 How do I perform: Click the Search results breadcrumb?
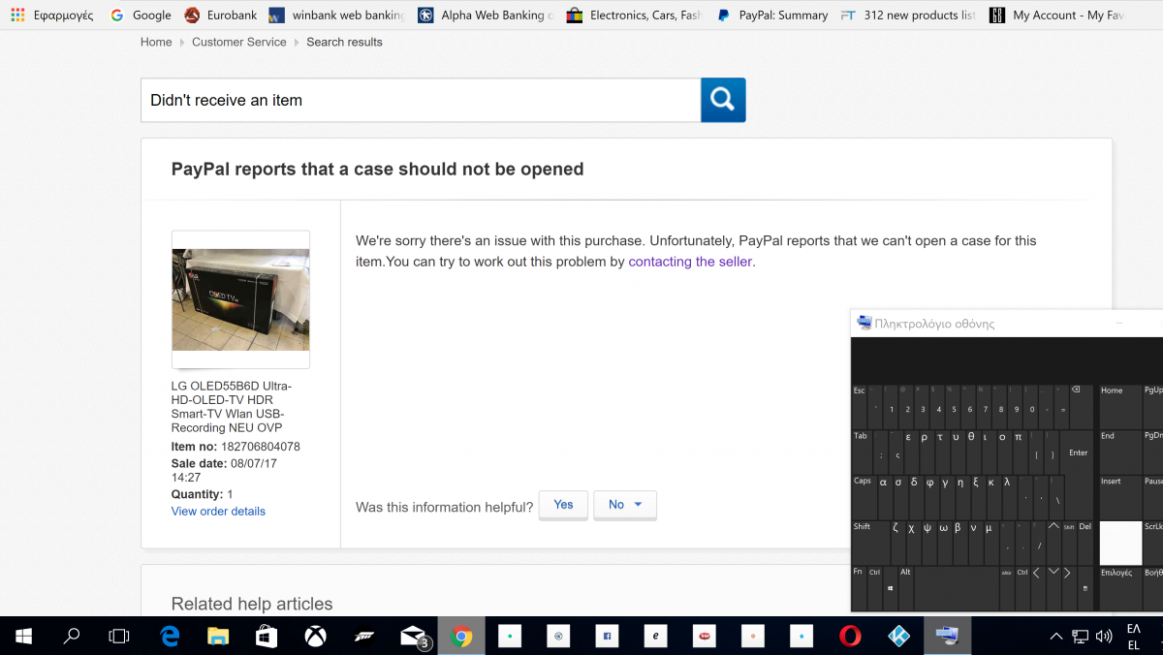pyautogui.click(x=344, y=42)
